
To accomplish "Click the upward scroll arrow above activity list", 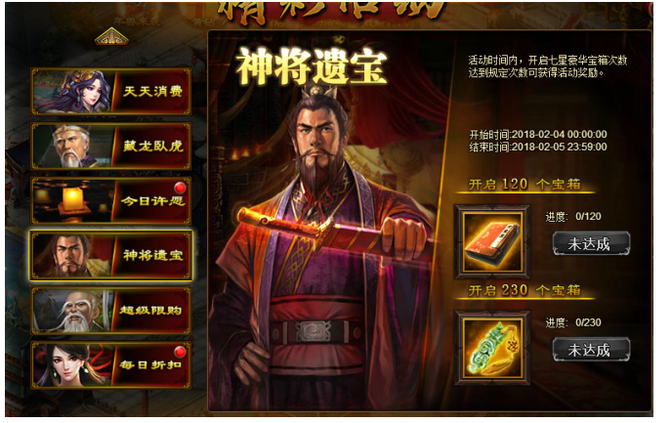I will [111, 37].
